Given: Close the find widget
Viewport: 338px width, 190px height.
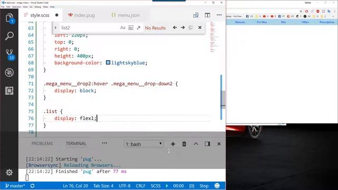Looking at the screenshot, I should (x=200, y=27).
